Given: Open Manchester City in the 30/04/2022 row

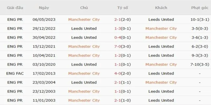Looking at the screenshot, I should tap(161, 38).
